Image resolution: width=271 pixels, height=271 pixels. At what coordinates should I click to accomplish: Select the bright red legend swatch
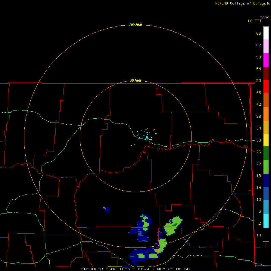[x=266, y=87]
